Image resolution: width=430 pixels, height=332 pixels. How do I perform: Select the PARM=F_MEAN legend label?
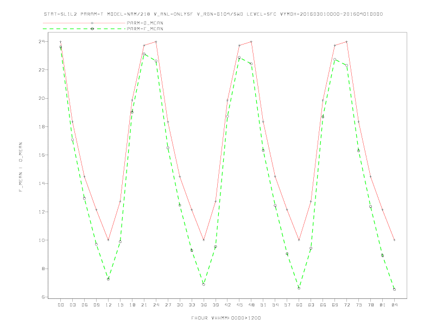[x=145, y=29]
